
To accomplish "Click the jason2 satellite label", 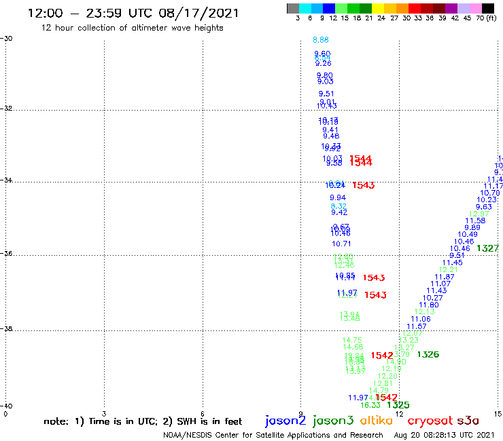I will pos(285,421).
